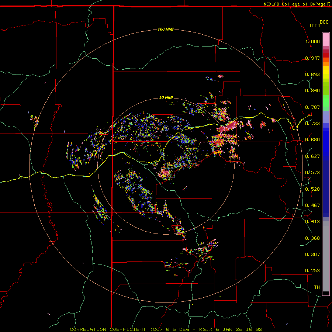Click the 0.467 scale value

point(312,205)
